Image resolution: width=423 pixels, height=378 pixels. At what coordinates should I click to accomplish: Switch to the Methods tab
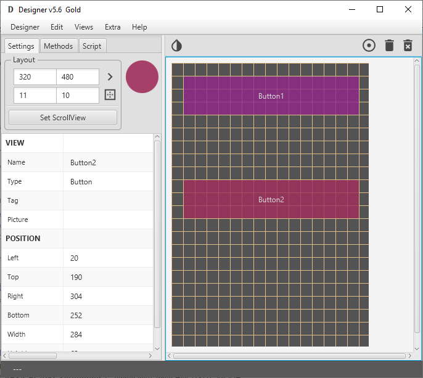click(59, 46)
